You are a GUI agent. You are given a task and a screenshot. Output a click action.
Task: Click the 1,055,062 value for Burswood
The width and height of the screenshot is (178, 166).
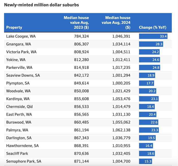pos(121,122)
